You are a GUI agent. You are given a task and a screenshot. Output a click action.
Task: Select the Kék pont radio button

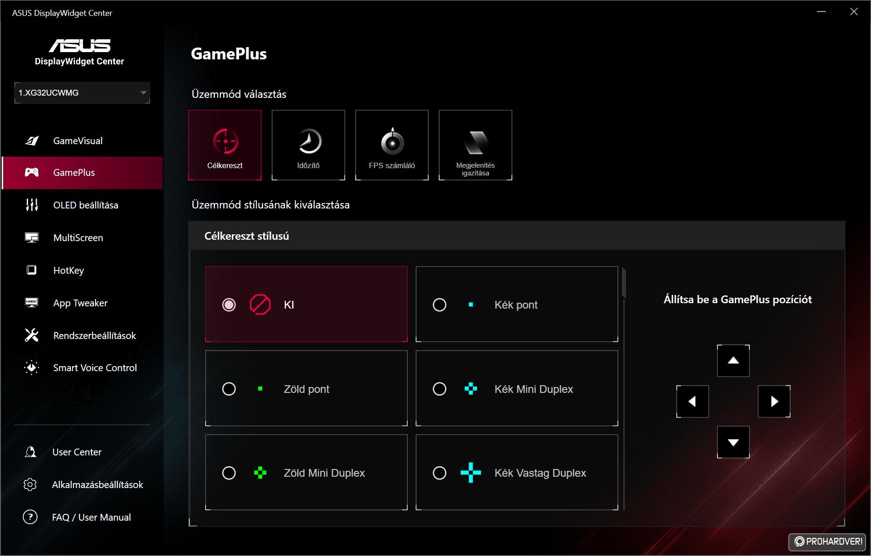tap(440, 305)
